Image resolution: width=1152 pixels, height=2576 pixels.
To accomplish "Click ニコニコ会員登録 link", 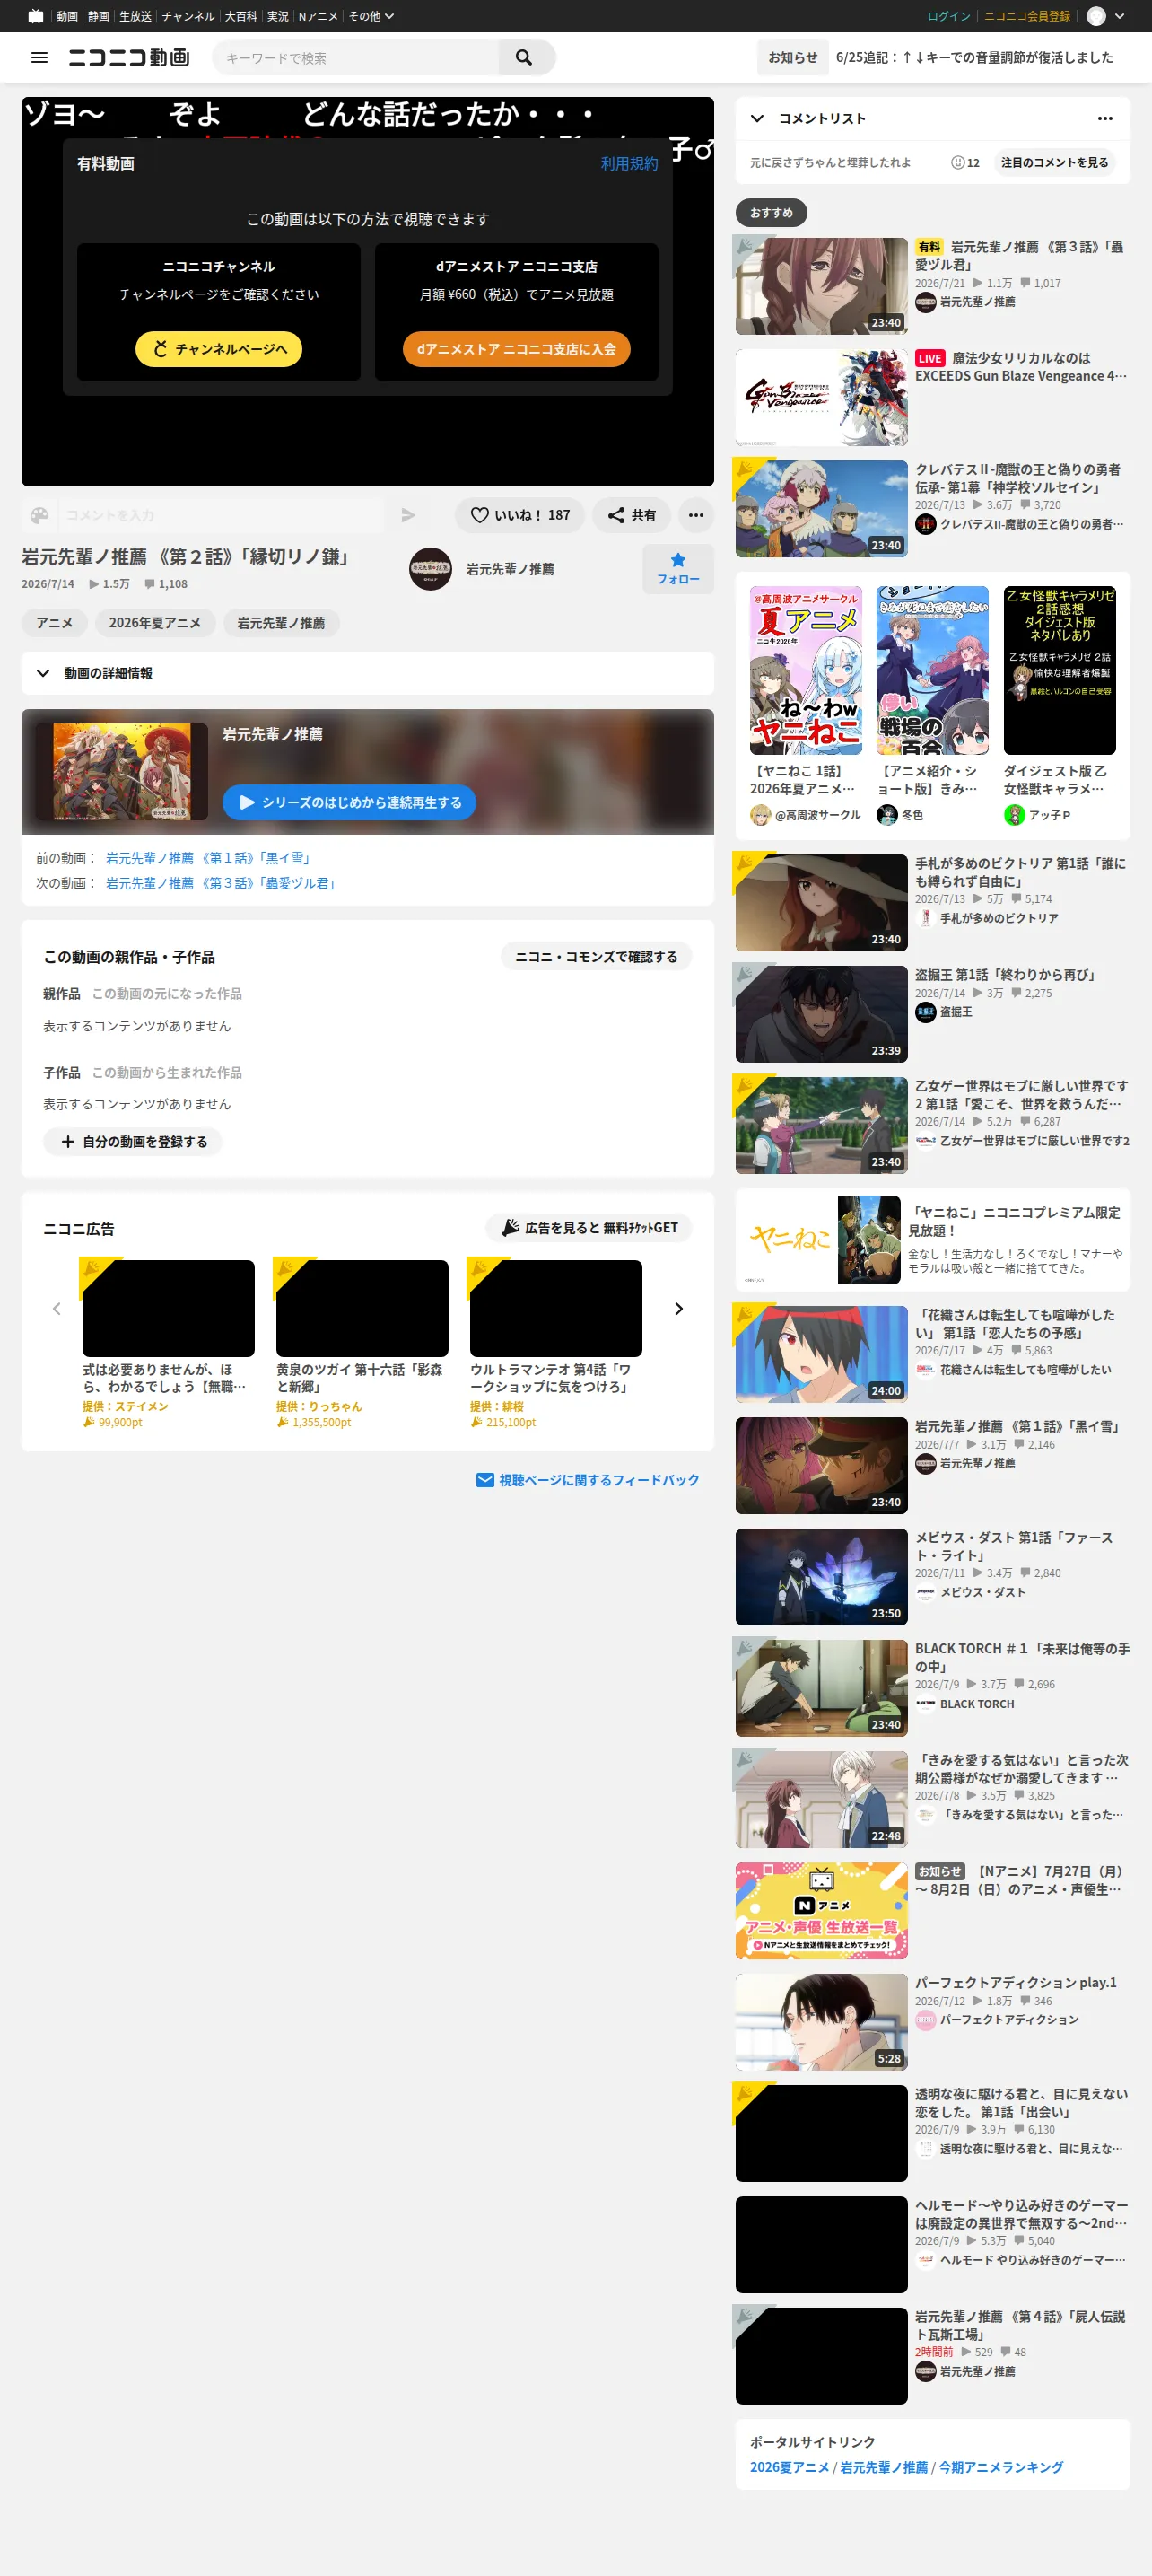I will click(1027, 16).
